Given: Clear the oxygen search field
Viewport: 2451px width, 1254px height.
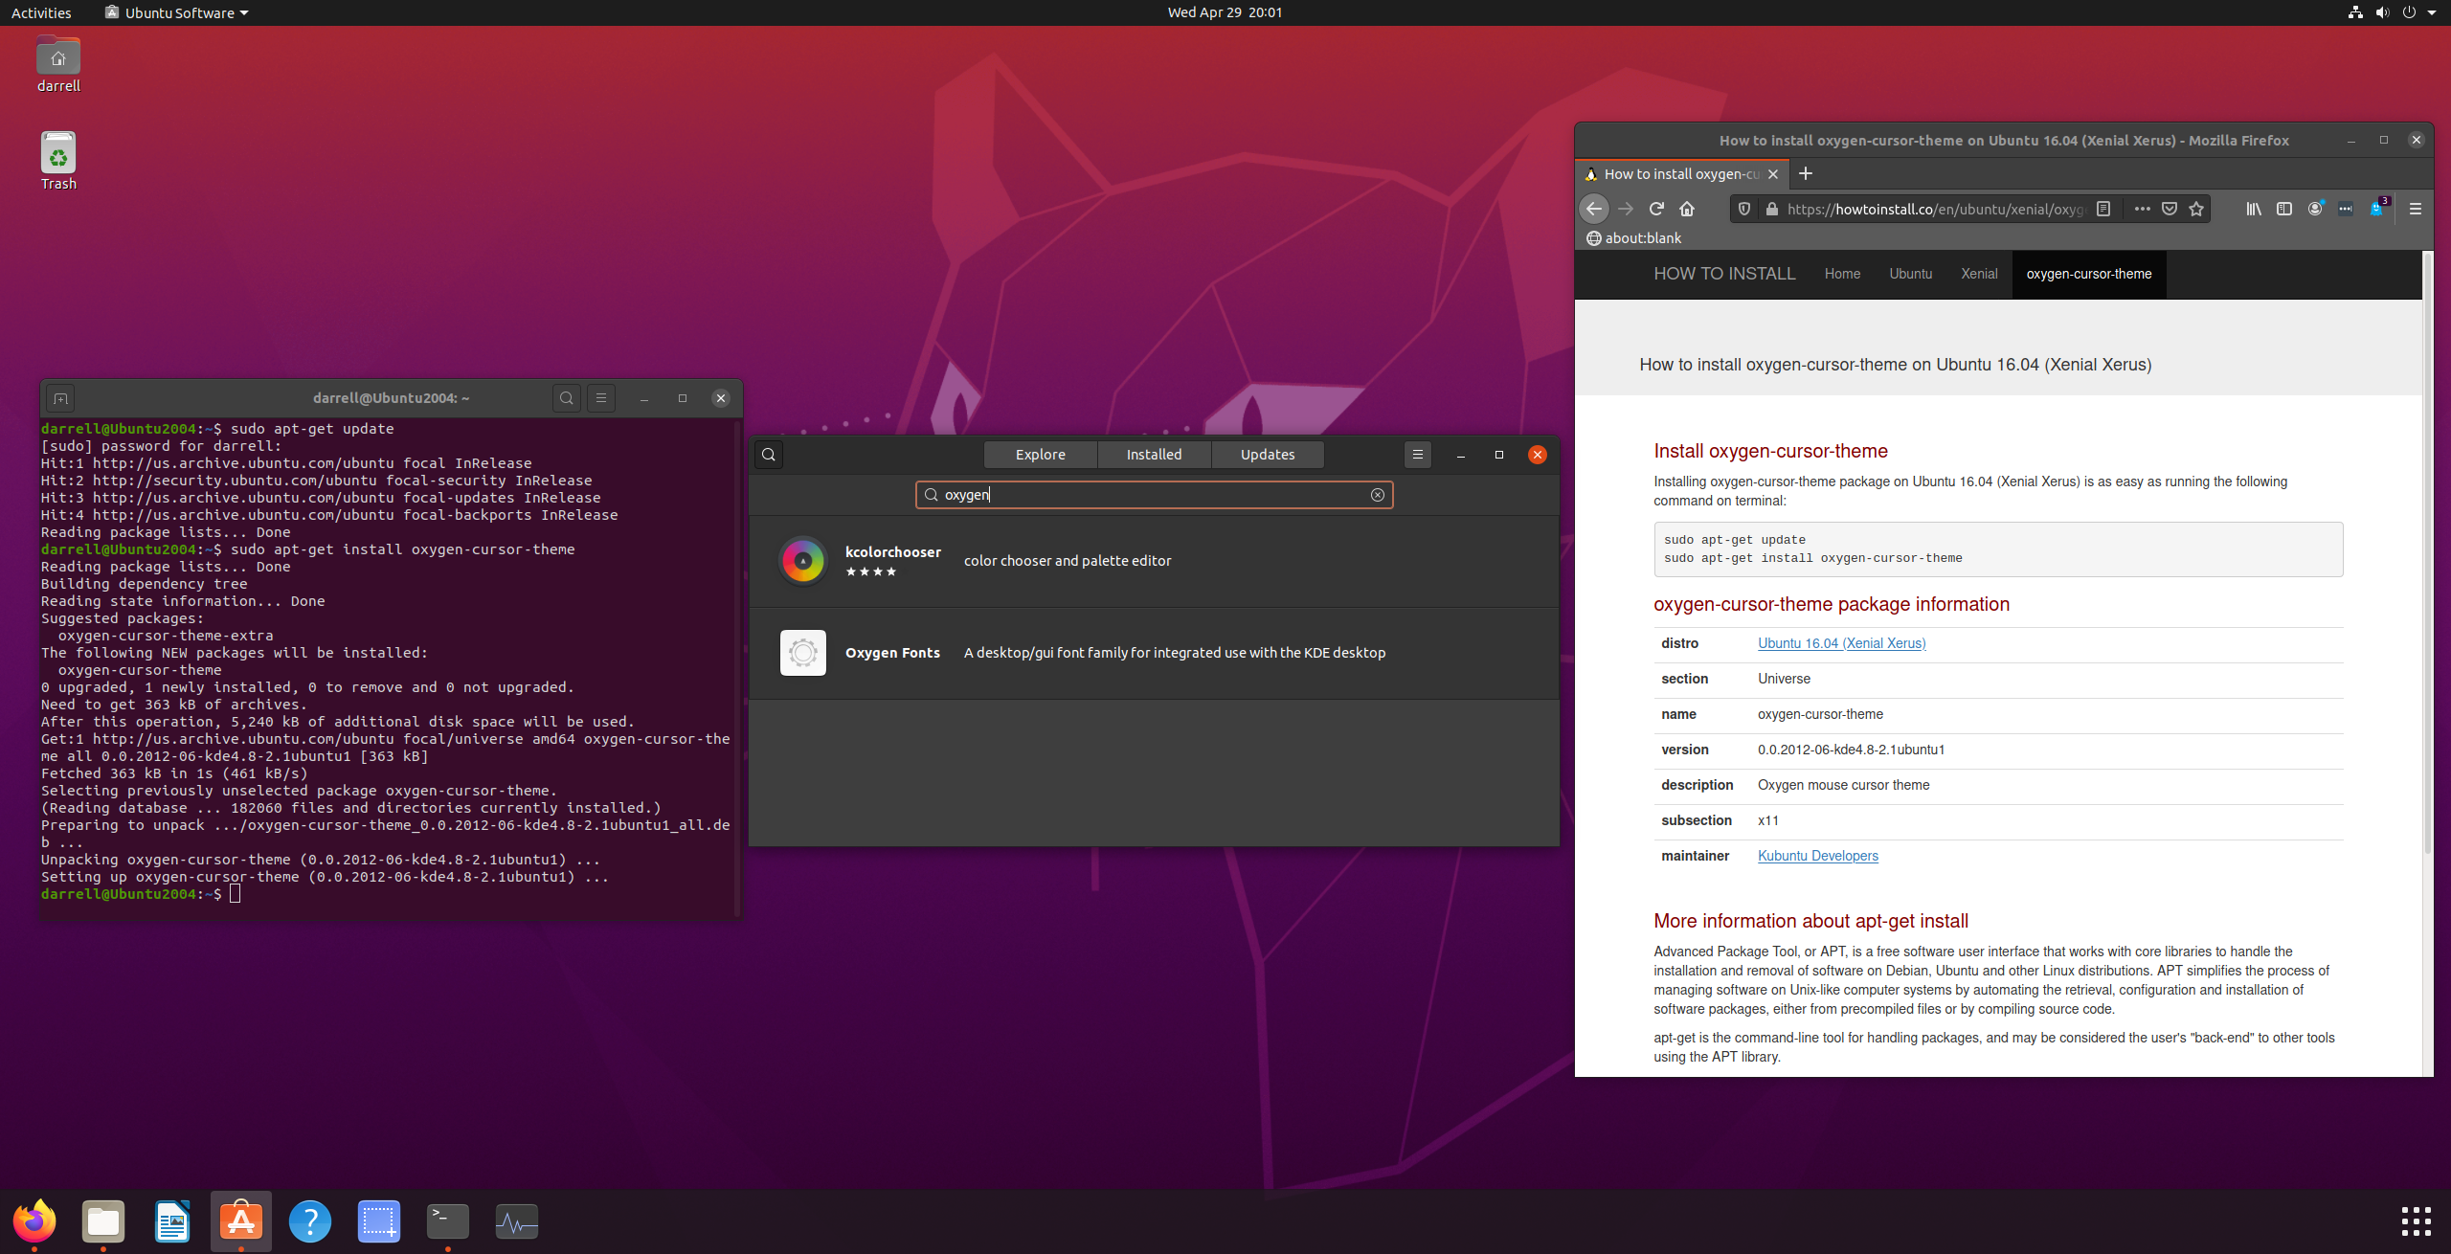Looking at the screenshot, I should pos(1377,495).
